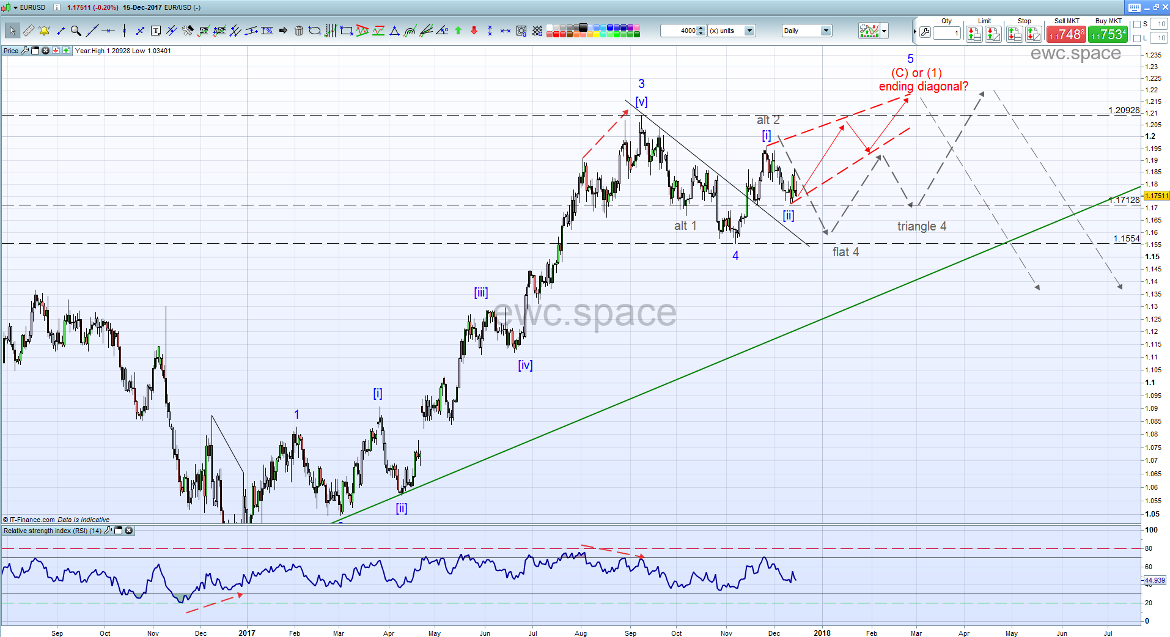The width and height of the screenshot is (1170, 637).
Task: Open the Price panel settings wrench
Action: click(25, 51)
